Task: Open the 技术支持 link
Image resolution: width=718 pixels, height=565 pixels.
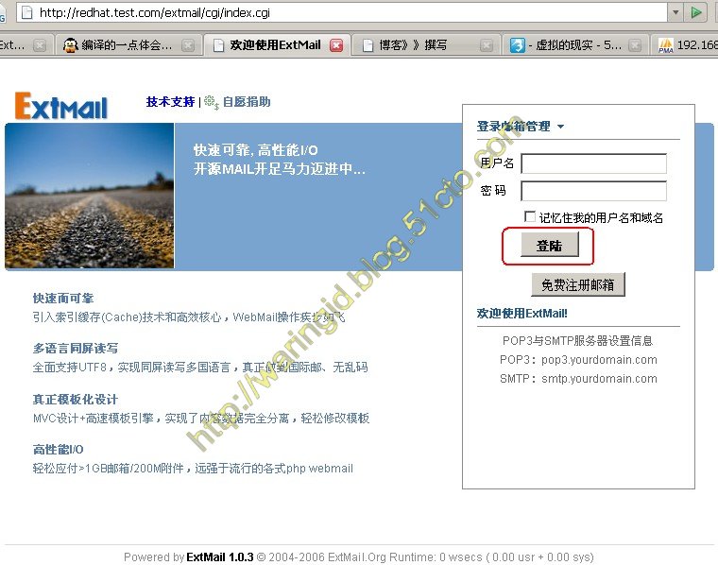Action: click(x=170, y=102)
